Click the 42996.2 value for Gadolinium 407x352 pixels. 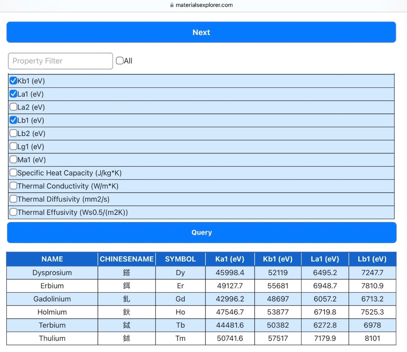(x=230, y=299)
